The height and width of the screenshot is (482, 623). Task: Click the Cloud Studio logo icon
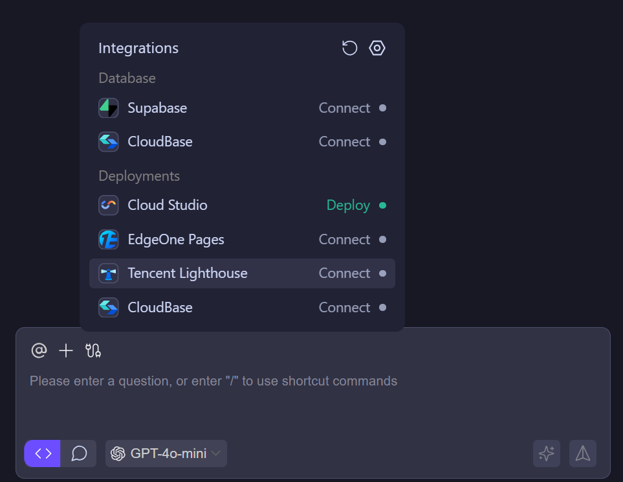pyautogui.click(x=108, y=205)
